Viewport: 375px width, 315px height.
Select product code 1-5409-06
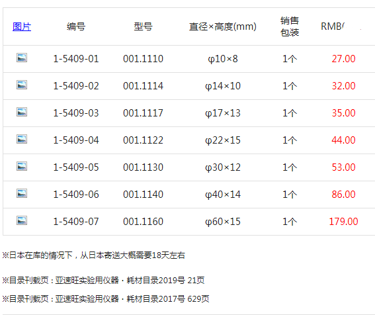(x=76, y=195)
